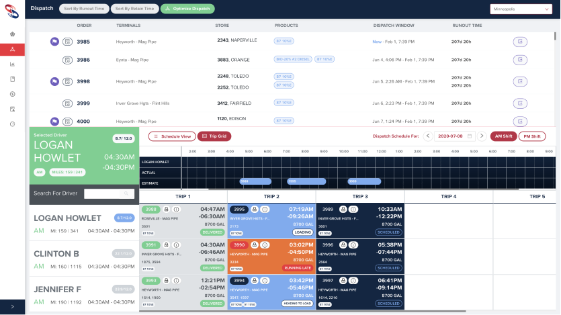Switch to Schedule View
The height and width of the screenshot is (315, 561).
point(172,136)
